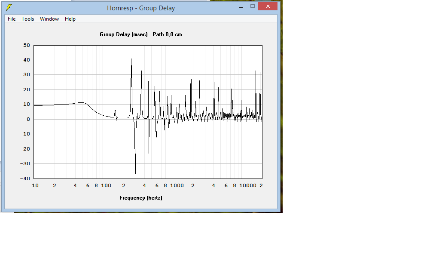Click the 10000 label on frequency axis
The height and width of the screenshot is (271, 433).
pos(248,185)
